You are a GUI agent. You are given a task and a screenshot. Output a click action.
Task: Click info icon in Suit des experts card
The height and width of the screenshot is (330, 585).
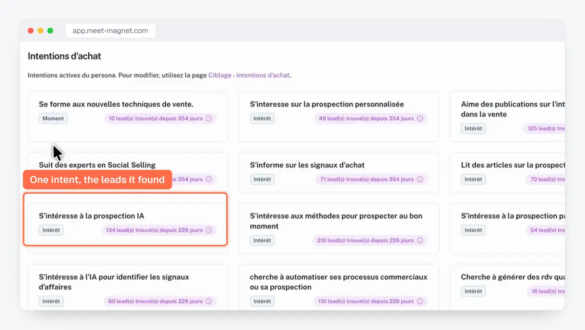[209, 179]
